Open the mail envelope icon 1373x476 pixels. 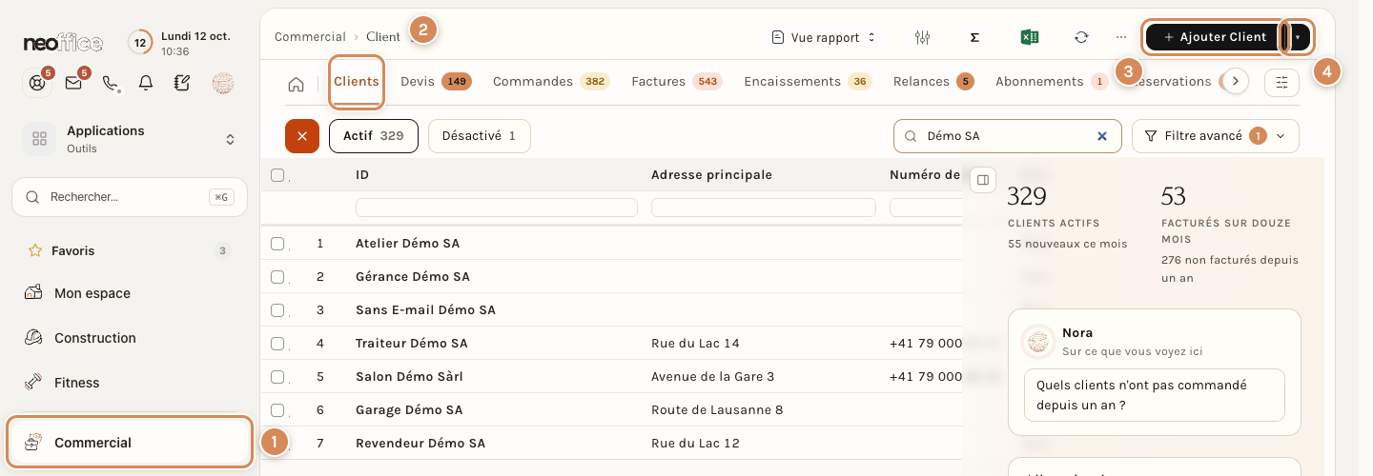[73, 83]
